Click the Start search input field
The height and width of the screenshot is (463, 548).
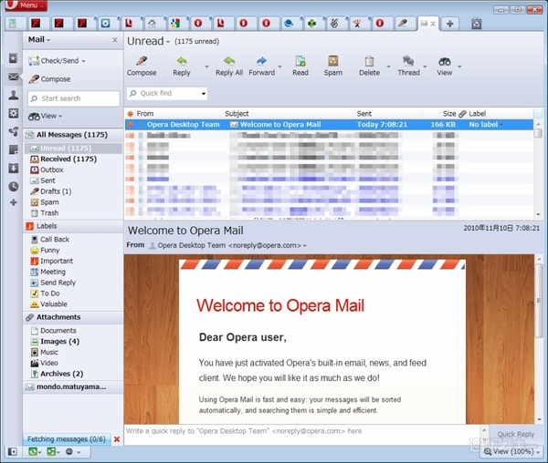click(x=73, y=98)
